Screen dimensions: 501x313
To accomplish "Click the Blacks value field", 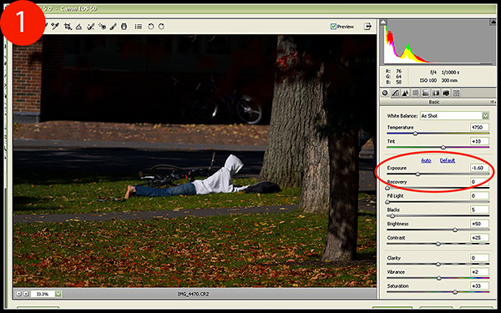I will click(x=479, y=210).
